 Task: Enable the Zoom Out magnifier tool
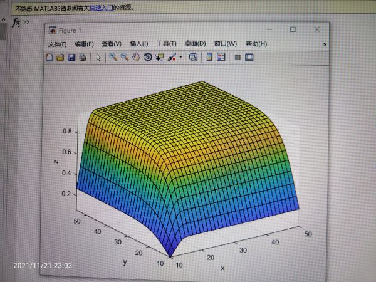pyautogui.click(x=125, y=56)
